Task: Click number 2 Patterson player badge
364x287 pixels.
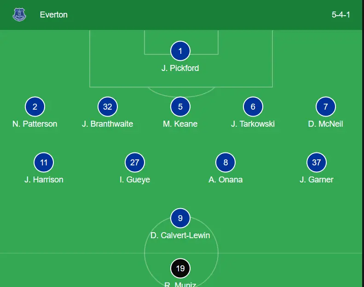Action: 35,107
